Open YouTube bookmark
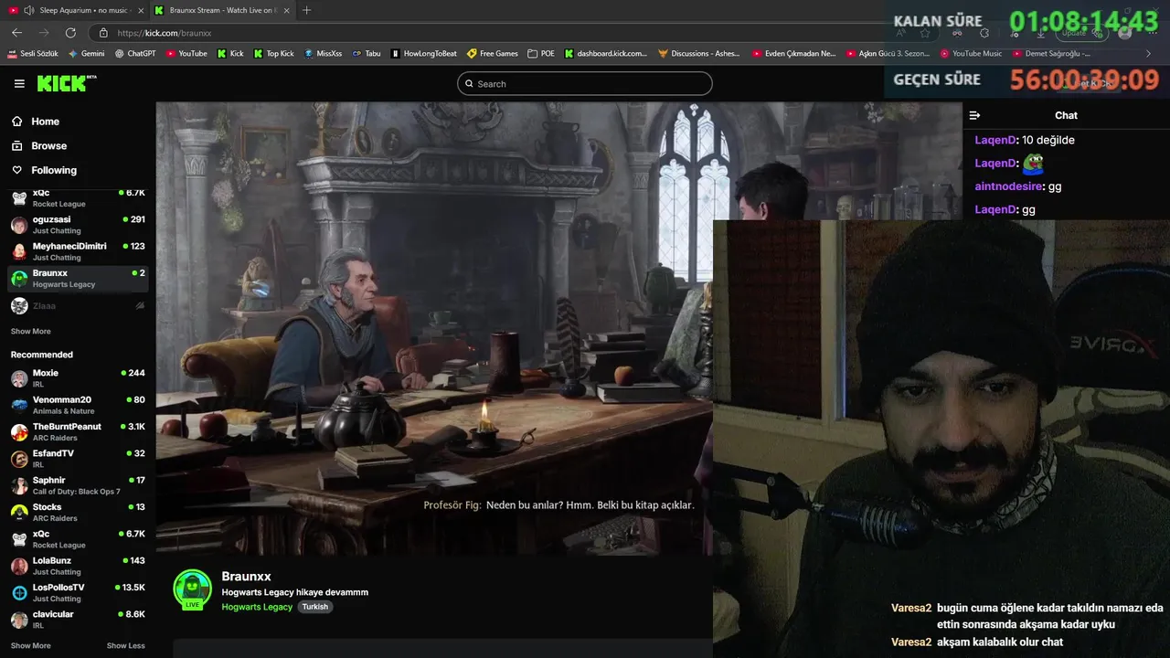 click(186, 54)
